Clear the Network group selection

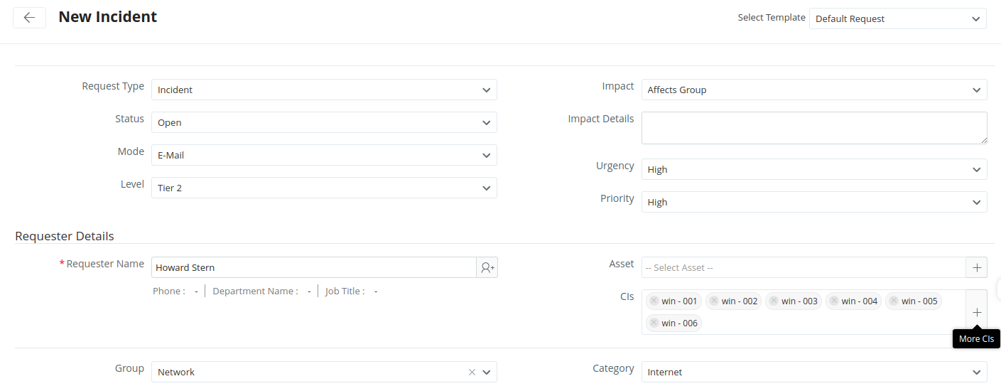click(472, 372)
